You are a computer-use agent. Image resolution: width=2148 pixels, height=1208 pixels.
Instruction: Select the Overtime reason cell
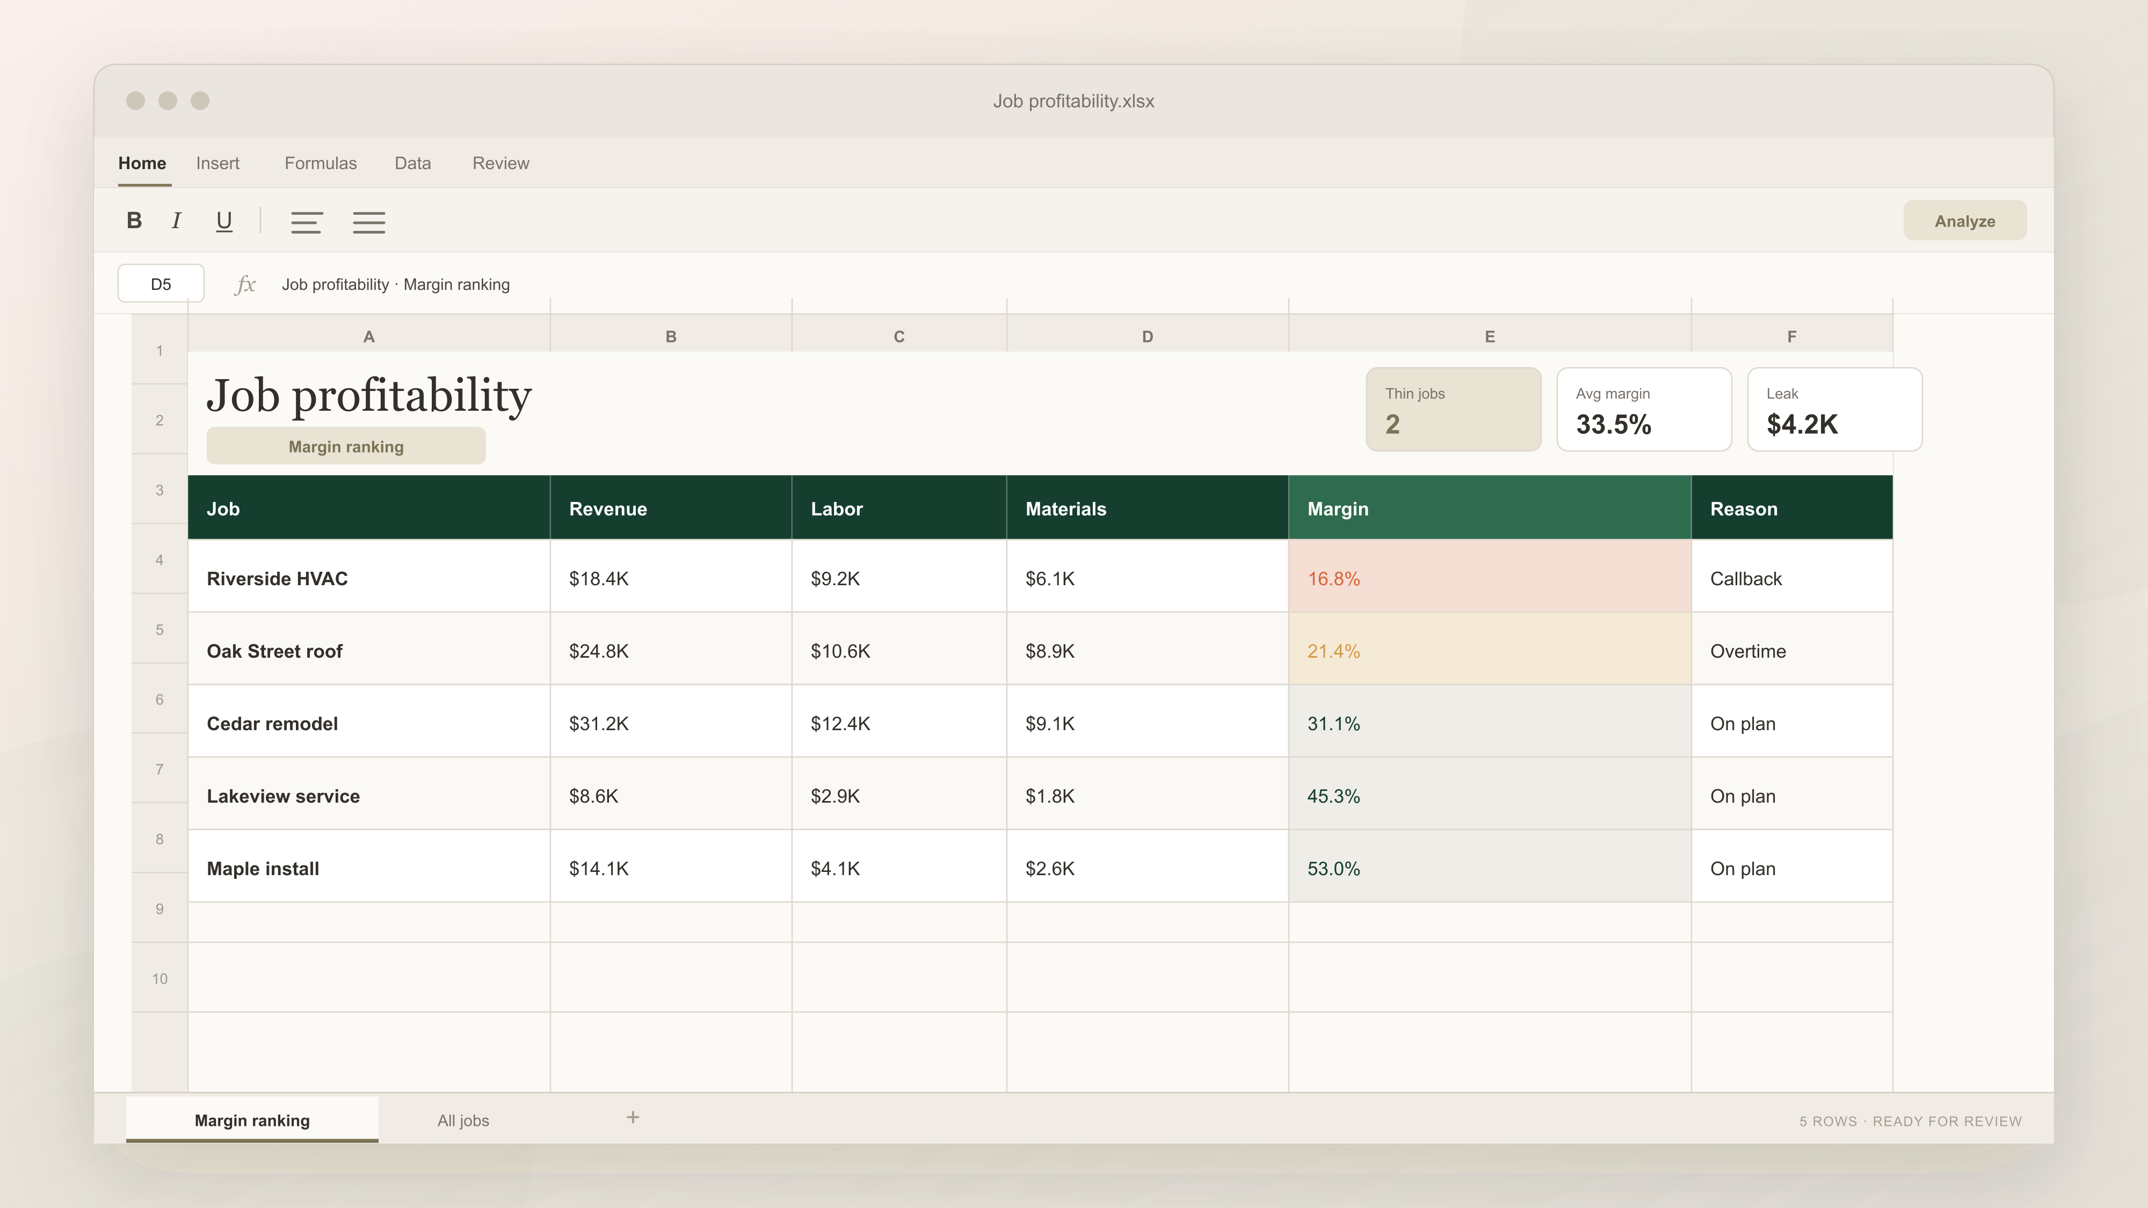pos(1791,649)
